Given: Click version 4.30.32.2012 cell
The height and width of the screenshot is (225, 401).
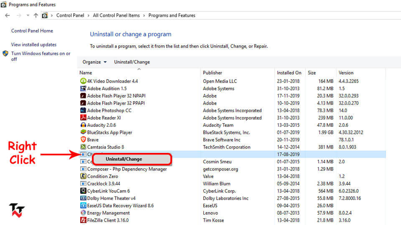Looking at the screenshot, I should click(351, 132).
